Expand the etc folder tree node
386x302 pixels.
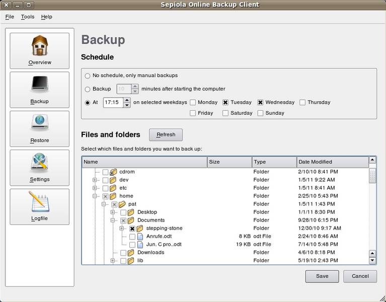pyautogui.click(x=95, y=188)
